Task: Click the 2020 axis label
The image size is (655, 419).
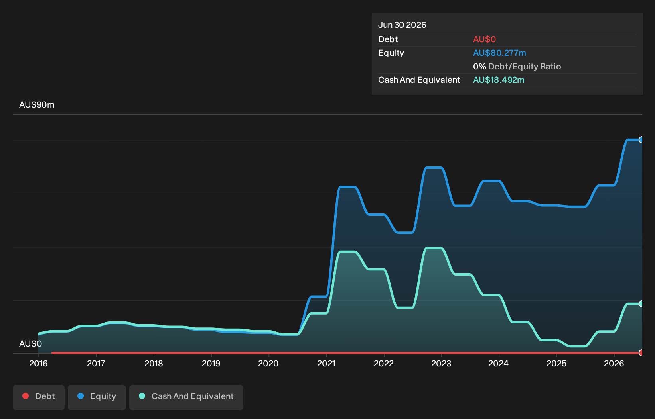Action: point(268,363)
